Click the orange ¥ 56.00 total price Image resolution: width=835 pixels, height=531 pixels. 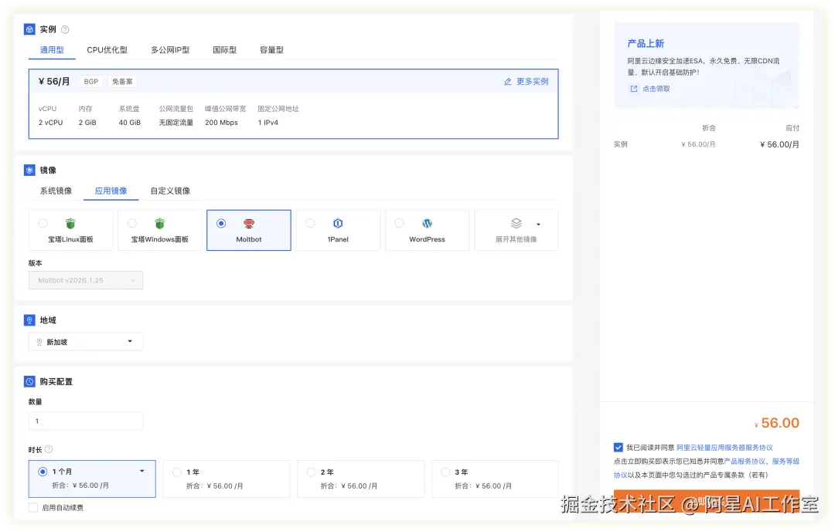click(x=777, y=423)
